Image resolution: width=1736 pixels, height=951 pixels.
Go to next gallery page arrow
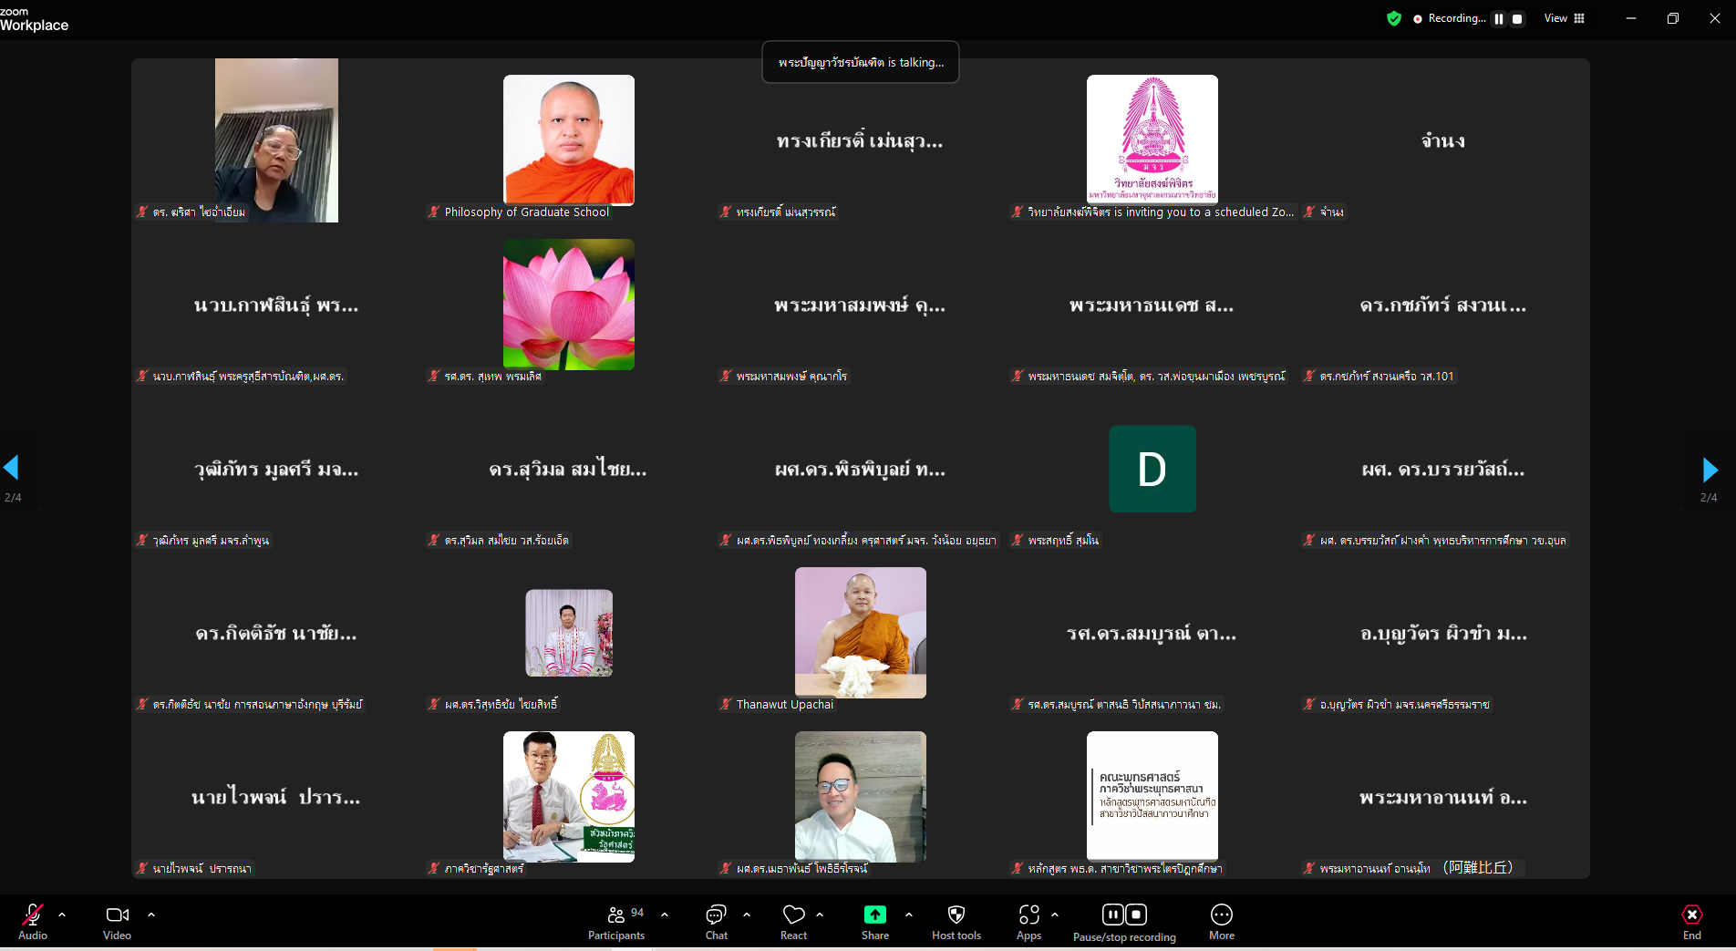(x=1710, y=470)
